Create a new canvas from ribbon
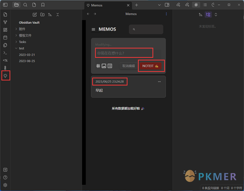The width and height of the screenshot is (244, 191). pyautogui.click(x=5, y=30)
